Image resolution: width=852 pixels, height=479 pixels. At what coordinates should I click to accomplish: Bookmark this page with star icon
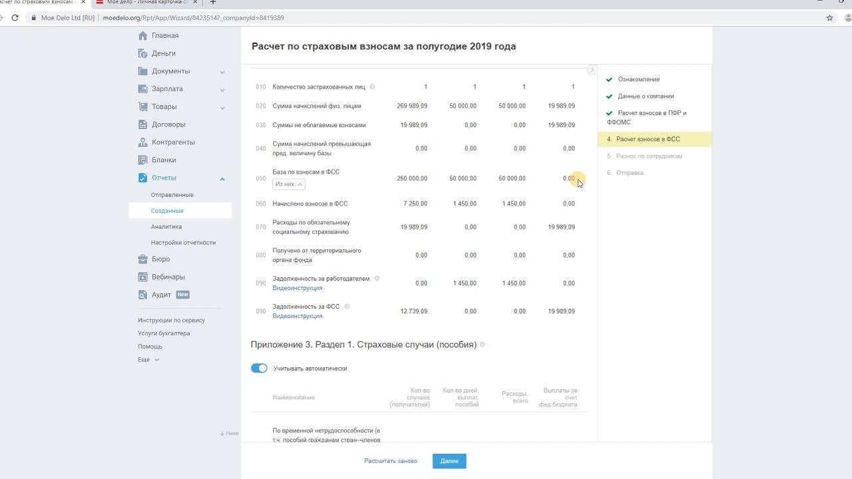[829, 18]
